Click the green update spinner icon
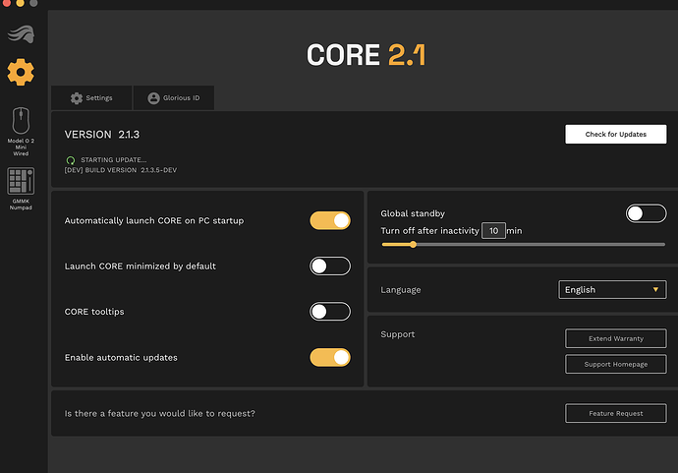Screen dimensions: 678x473 tap(70, 159)
